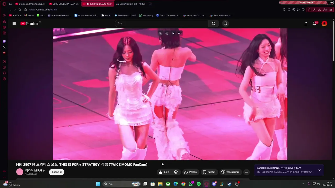Open Spotify from the taskbar

[199, 184]
